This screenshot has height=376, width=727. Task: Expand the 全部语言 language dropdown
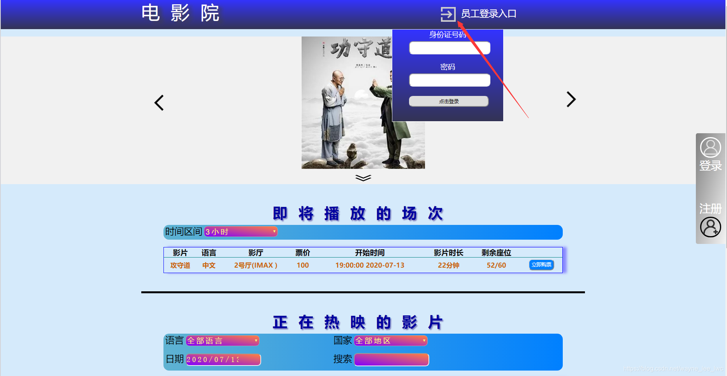click(x=222, y=341)
